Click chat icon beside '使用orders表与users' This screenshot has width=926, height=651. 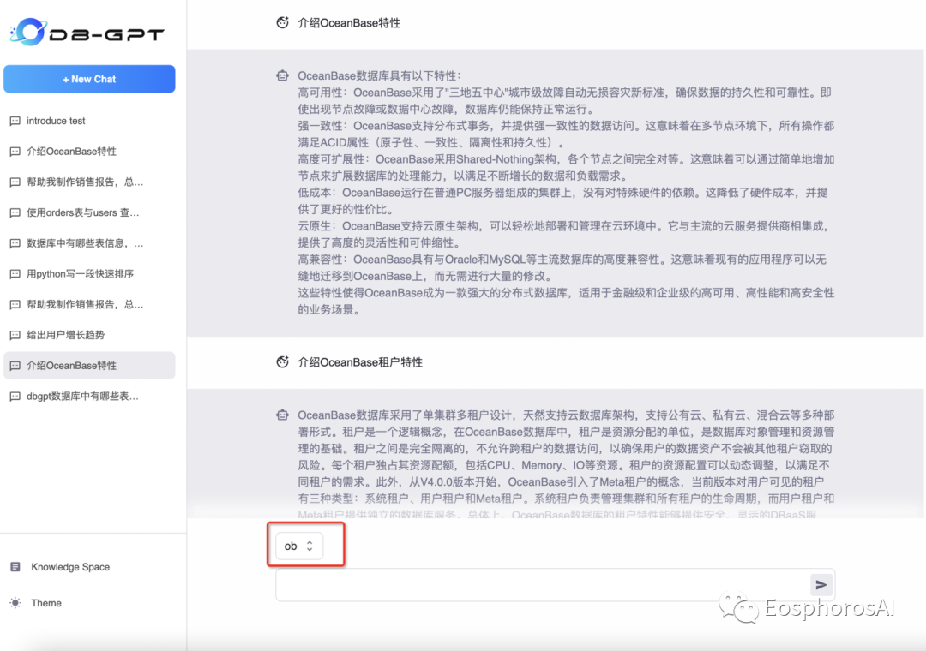pyautogui.click(x=15, y=212)
